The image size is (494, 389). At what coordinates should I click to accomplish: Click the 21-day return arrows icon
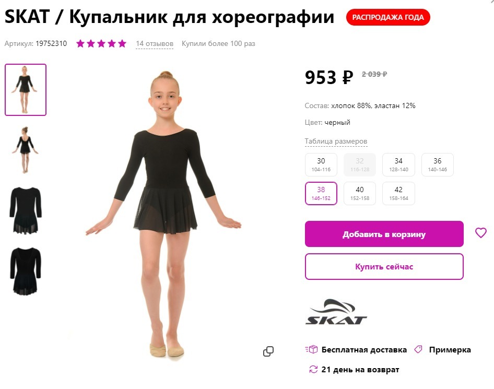313,369
